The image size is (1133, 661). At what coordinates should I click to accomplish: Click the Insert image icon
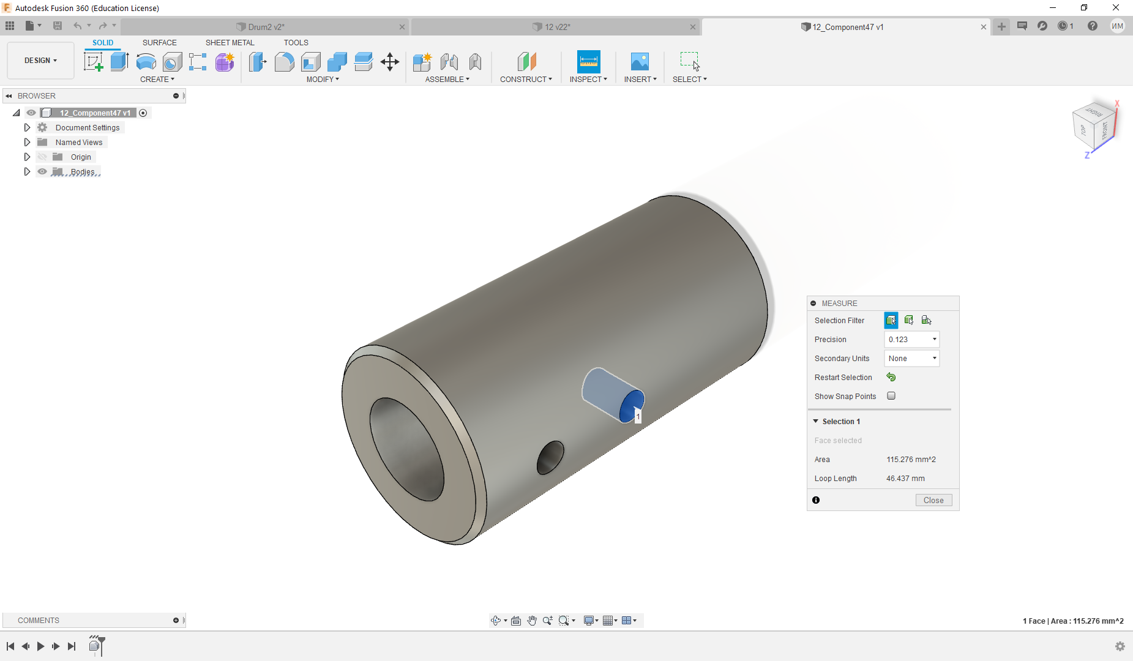pyautogui.click(x=640, y=62)
